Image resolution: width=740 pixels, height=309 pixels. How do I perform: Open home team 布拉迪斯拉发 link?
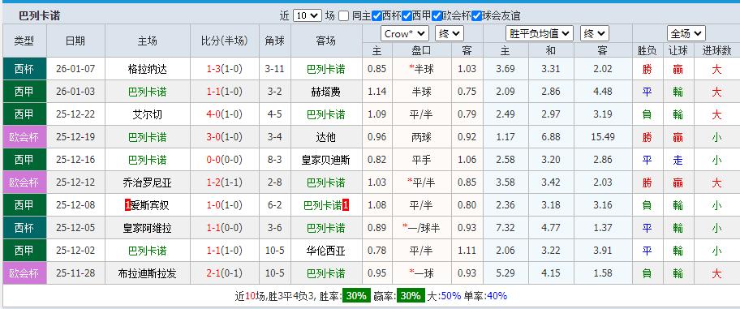pos(147,273)
